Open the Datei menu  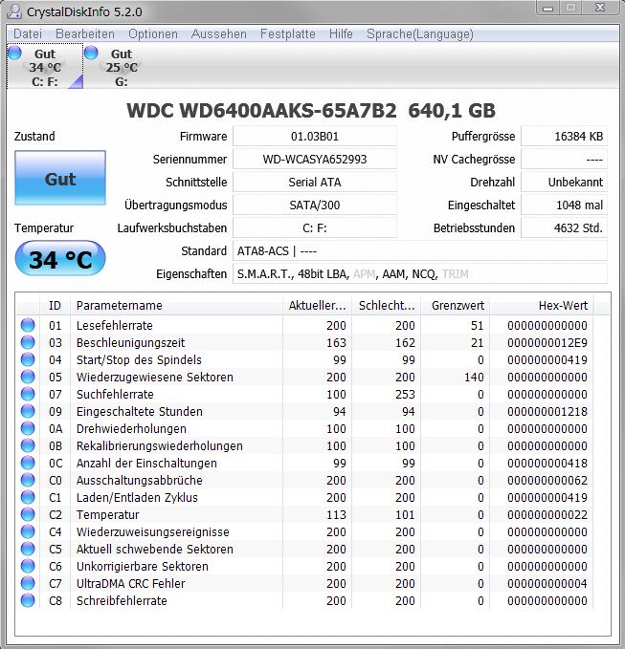tap(28, 34)
